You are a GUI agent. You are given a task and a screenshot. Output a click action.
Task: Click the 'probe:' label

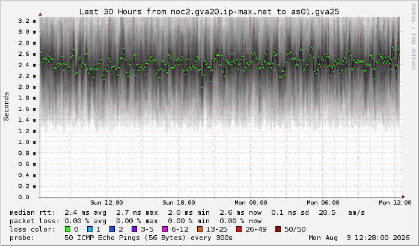pos(22,238)
